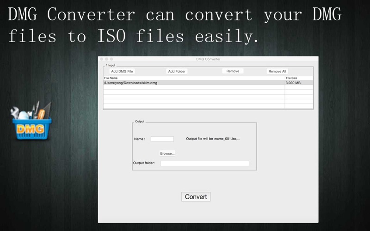370x231 pixels.
Task: Click the Add Folder button
Action: tap(177, 71)
